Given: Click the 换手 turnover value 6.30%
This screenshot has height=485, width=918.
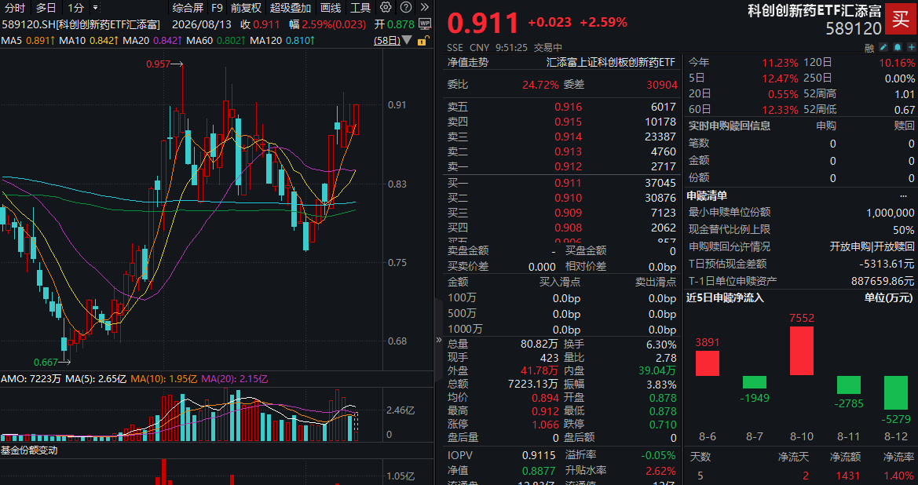Looking at the screenshot, I should (x=662, y=345).
